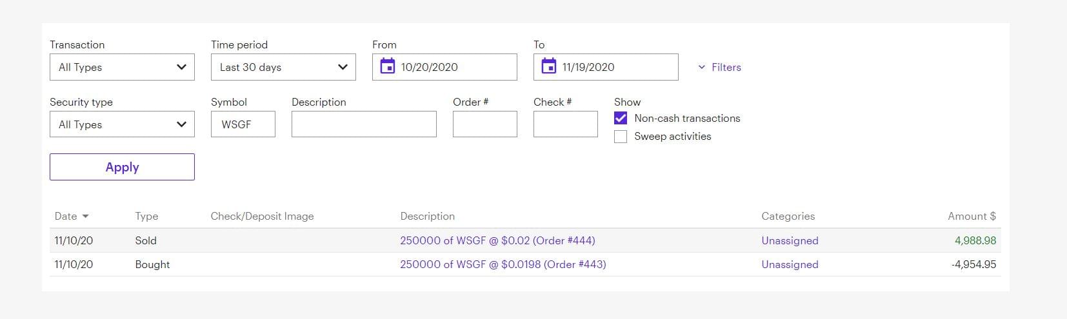
Task: Click into the Symbol field
Action: tap(243, 124)
